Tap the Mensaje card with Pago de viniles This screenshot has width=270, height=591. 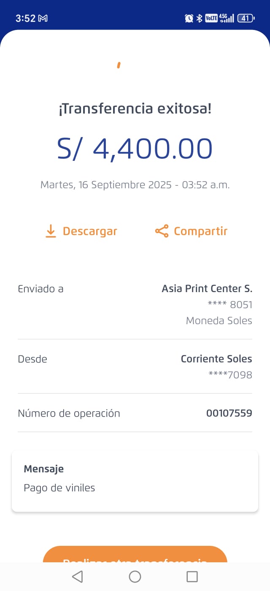pos(135,481)
